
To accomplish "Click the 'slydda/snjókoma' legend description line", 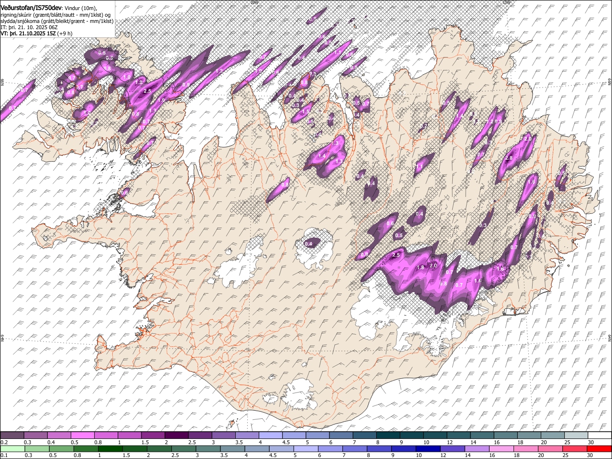I will pyautogui.click(x=57, y=21).
